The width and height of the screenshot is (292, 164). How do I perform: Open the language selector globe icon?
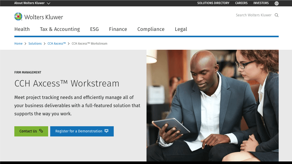click(277, 3)
